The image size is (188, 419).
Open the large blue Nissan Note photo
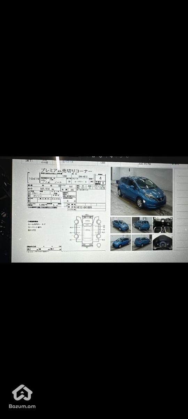(141, 191)
